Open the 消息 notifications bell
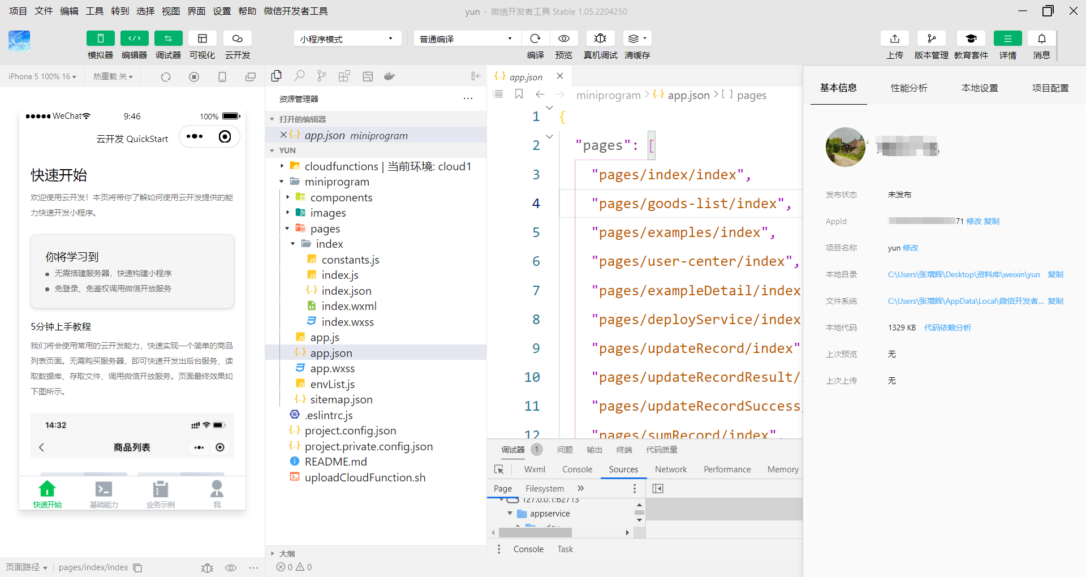 point(1042,38)
